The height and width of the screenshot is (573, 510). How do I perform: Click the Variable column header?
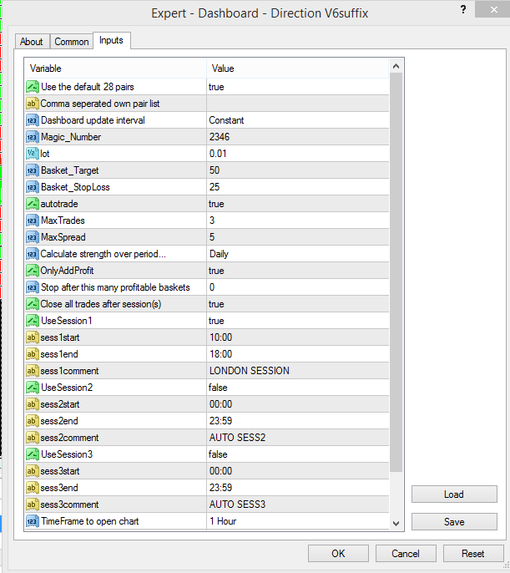(x=115, y=68)
